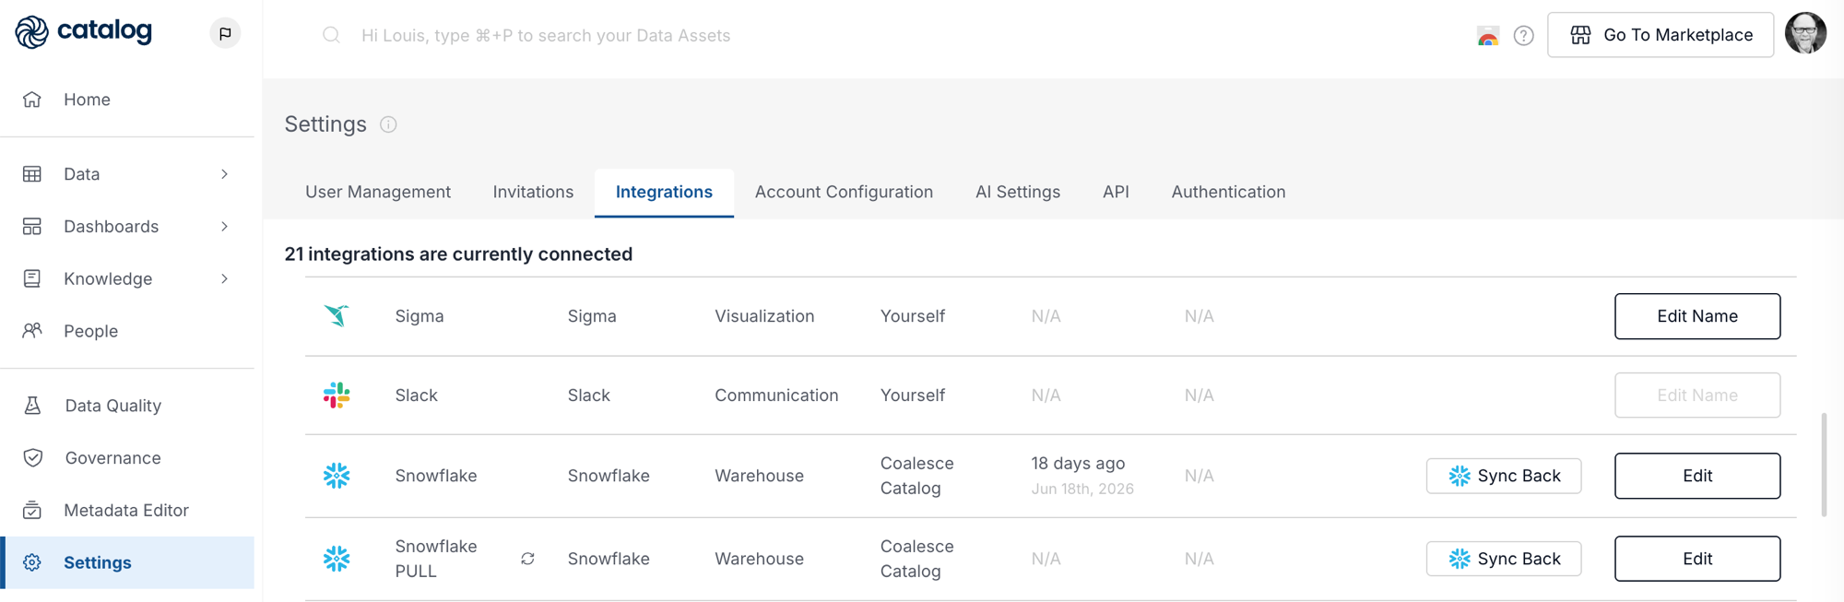
Task: Click the '21 integrations are currently connected' heading
Action: 458,254
